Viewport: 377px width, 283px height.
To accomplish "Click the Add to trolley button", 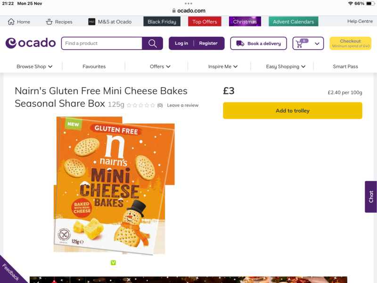I will [292, 110].
